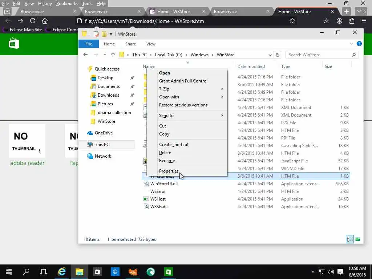Select OneDrive in navigation pane
The width and height of the screenshot is (372, 279).
tap(104, 133)
